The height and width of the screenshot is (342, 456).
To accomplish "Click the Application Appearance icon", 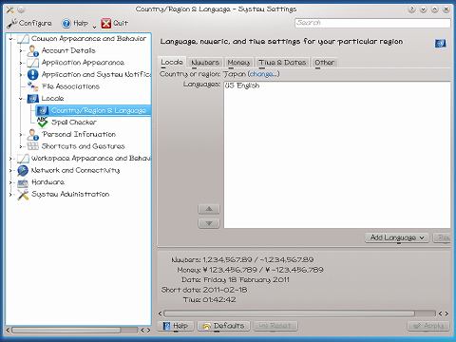I will point(32,63).
